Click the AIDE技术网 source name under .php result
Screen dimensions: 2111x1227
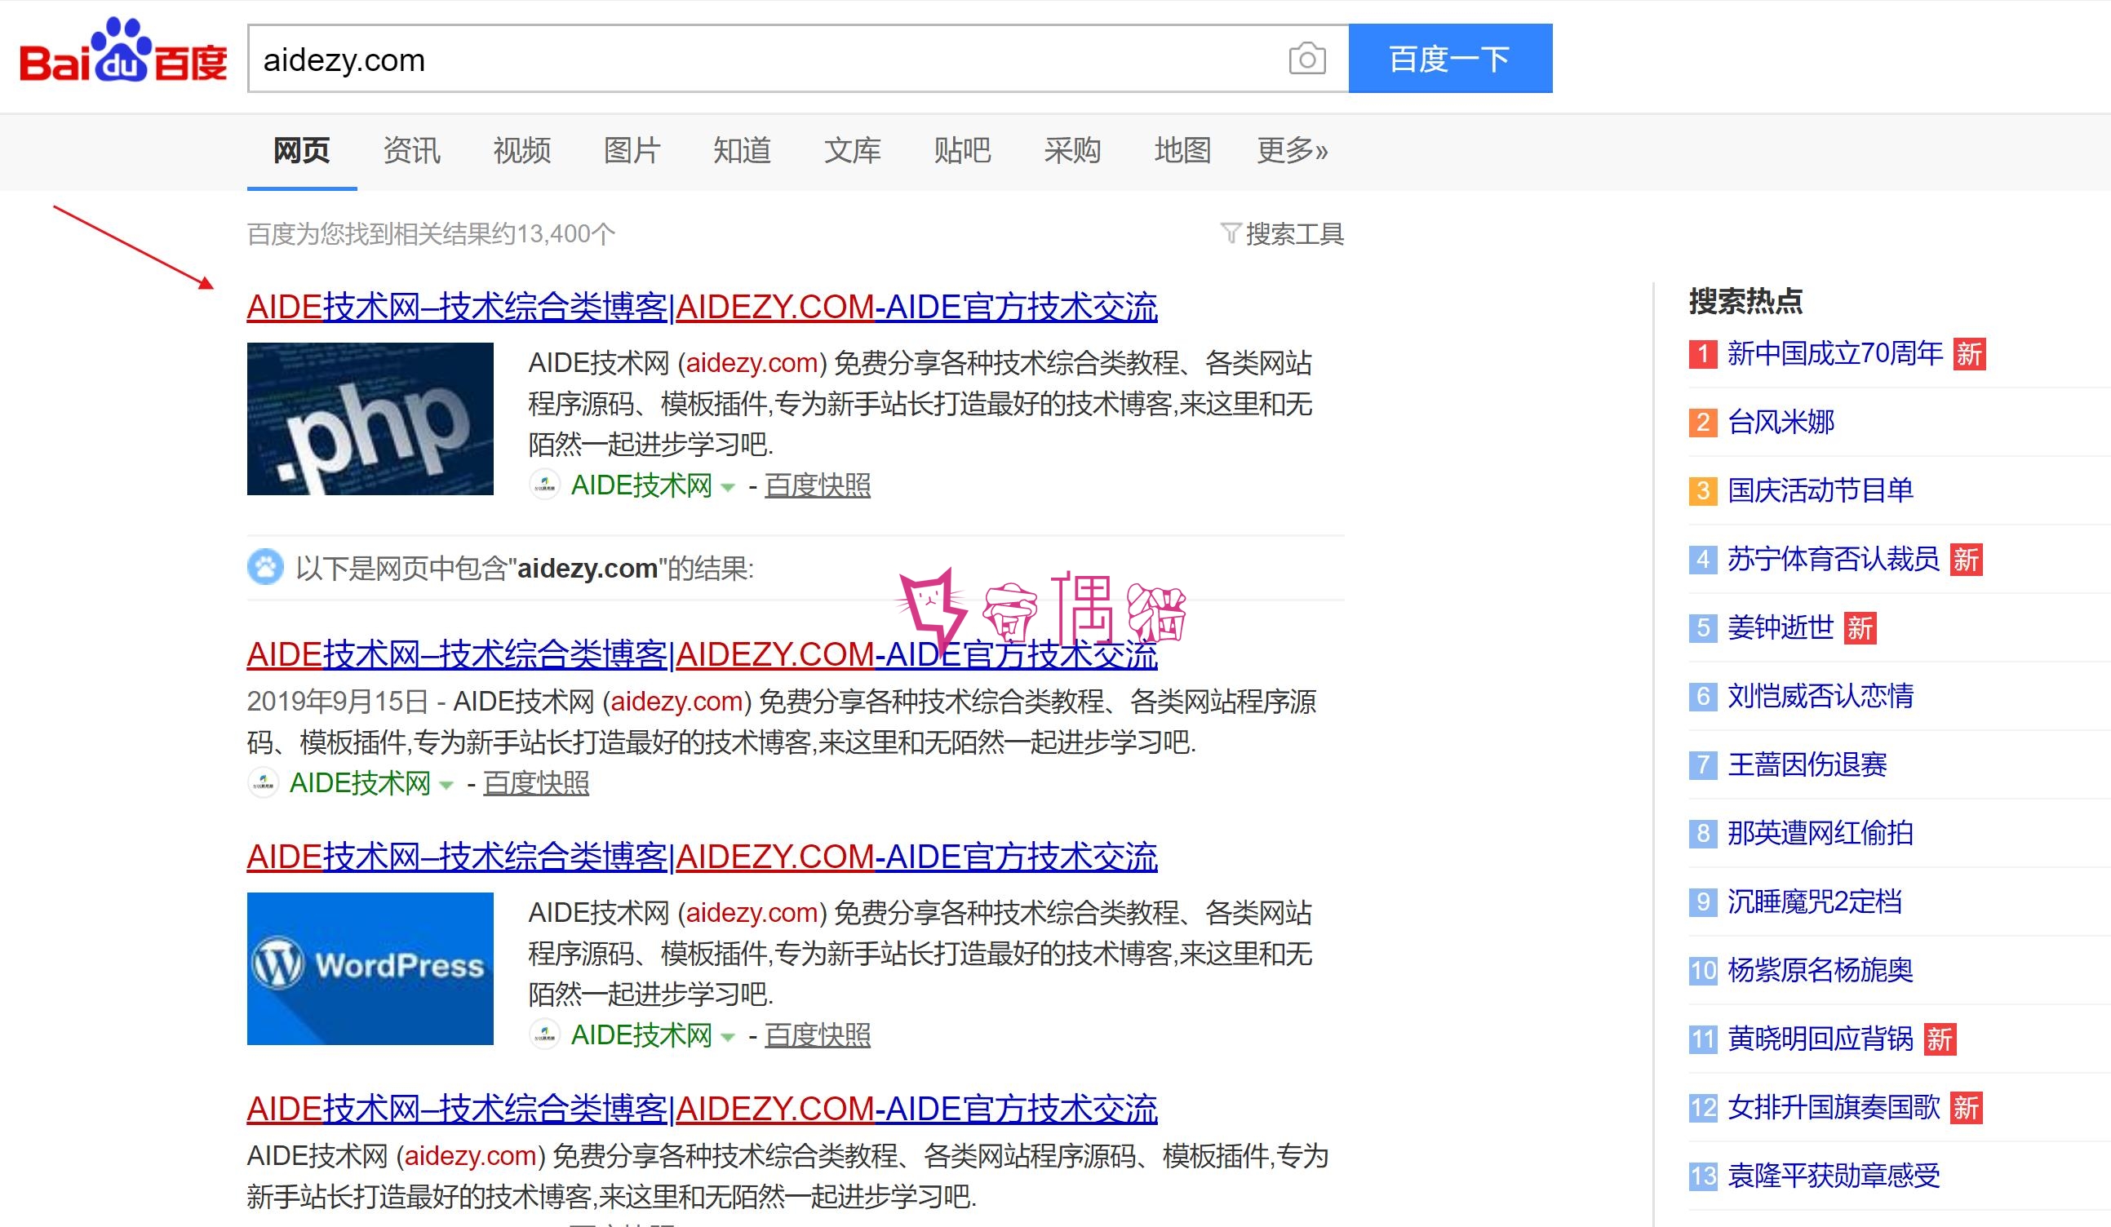click(641, 485)
